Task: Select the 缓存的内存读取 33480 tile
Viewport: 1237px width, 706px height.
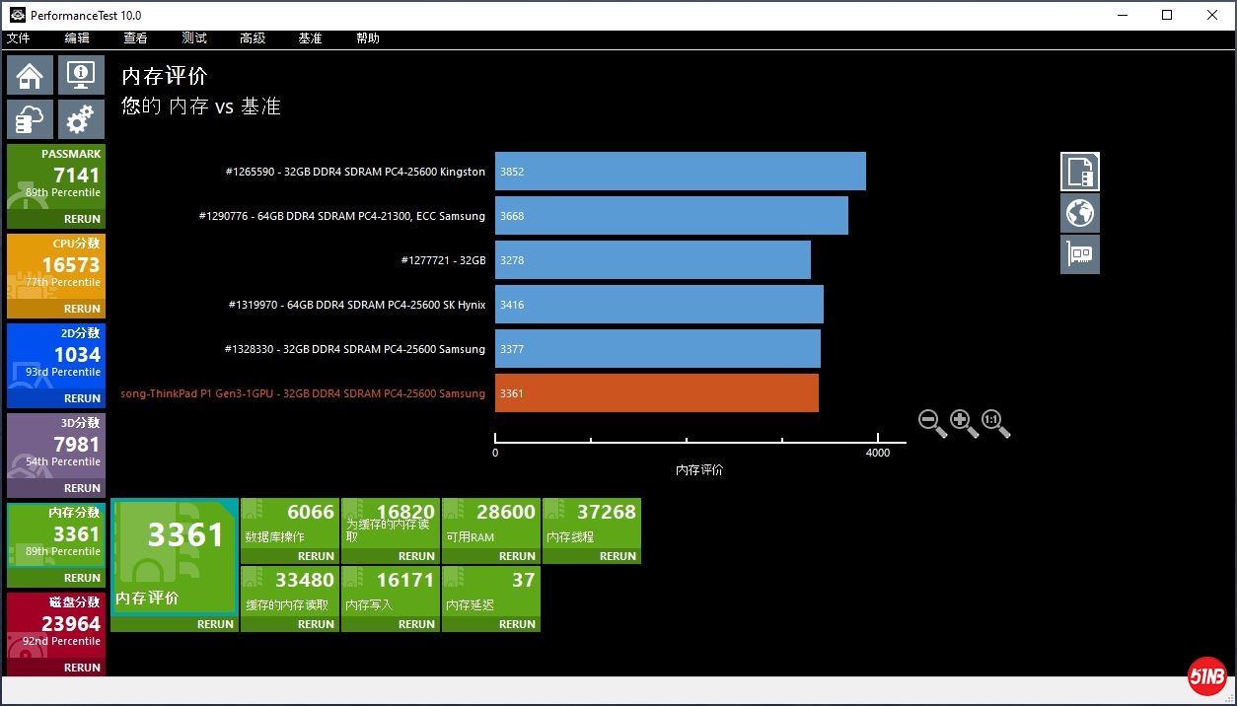Action: (290, 592)
